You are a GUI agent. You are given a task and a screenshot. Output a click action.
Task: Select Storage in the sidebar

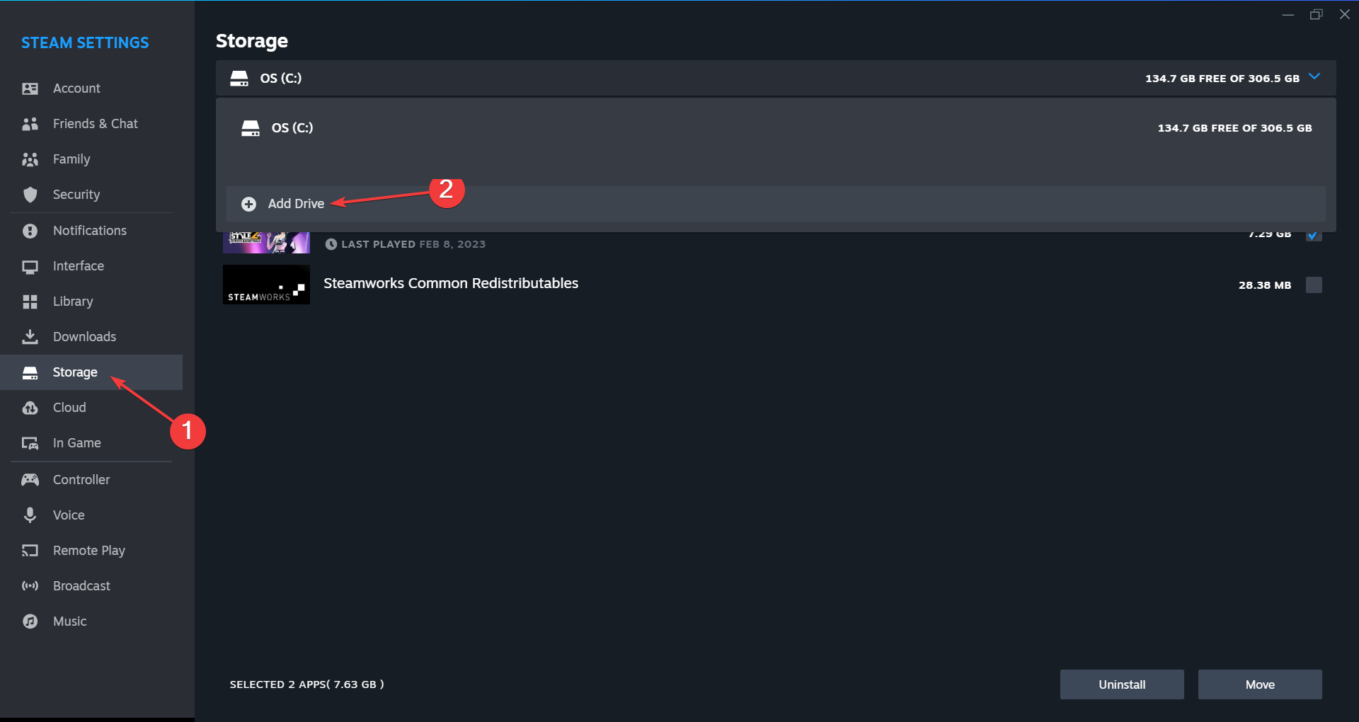click(x=91, y=372)
